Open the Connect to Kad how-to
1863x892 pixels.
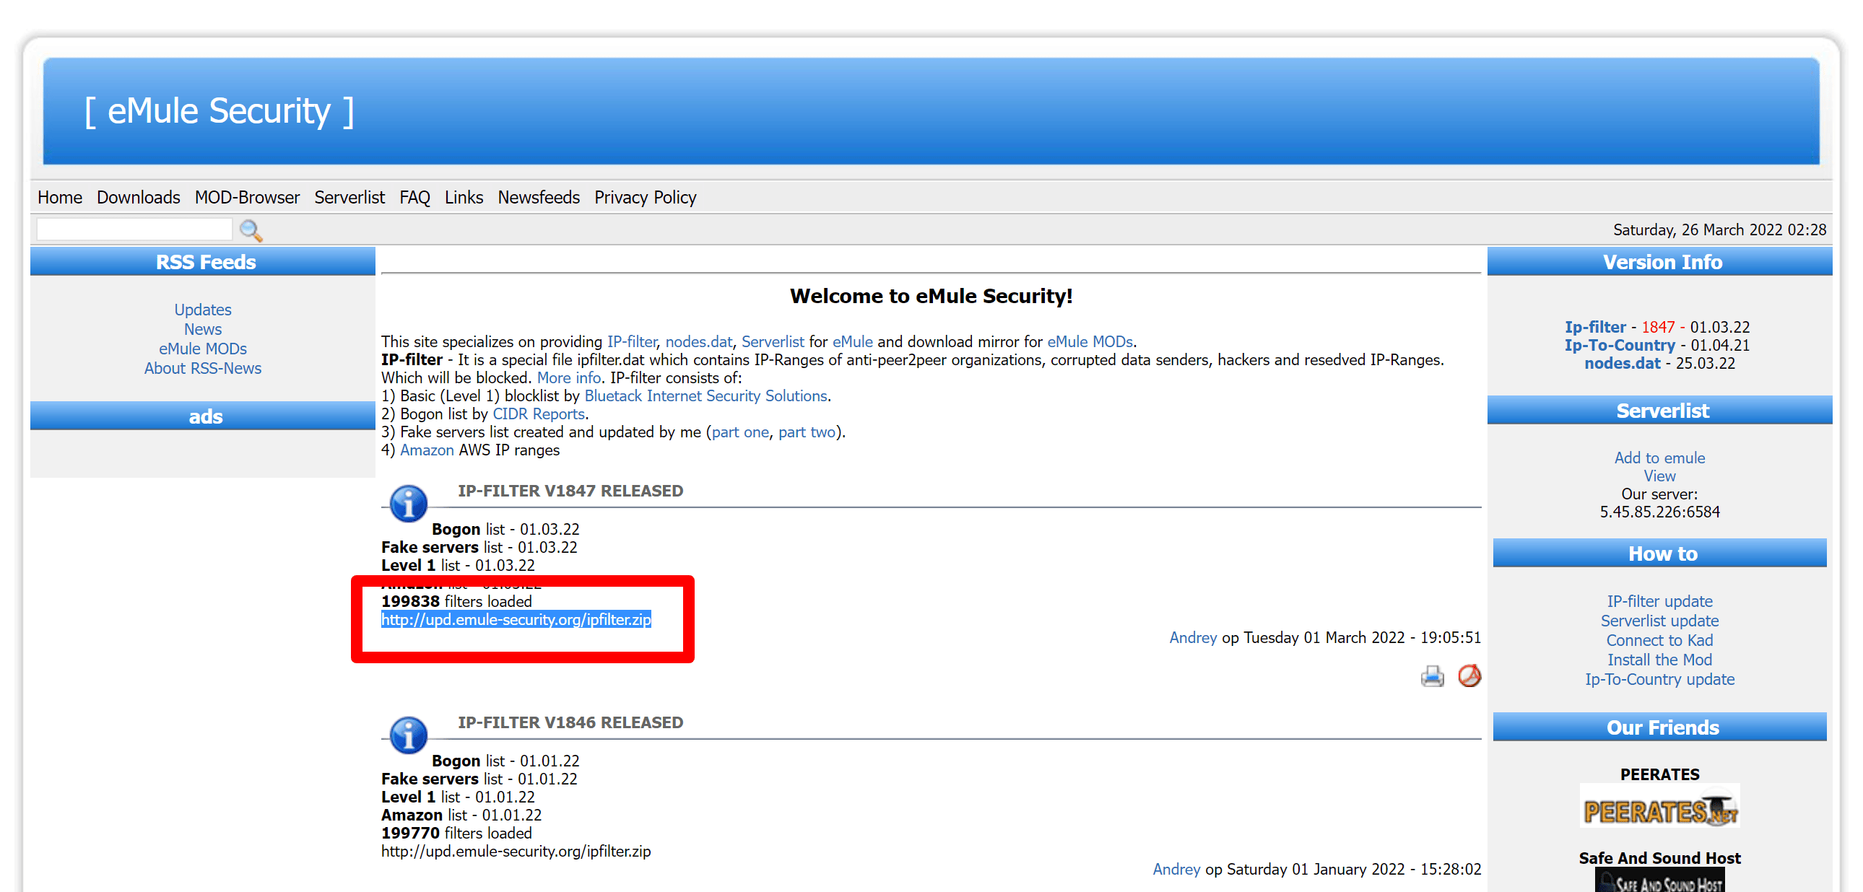click(x=1659, y=639)
